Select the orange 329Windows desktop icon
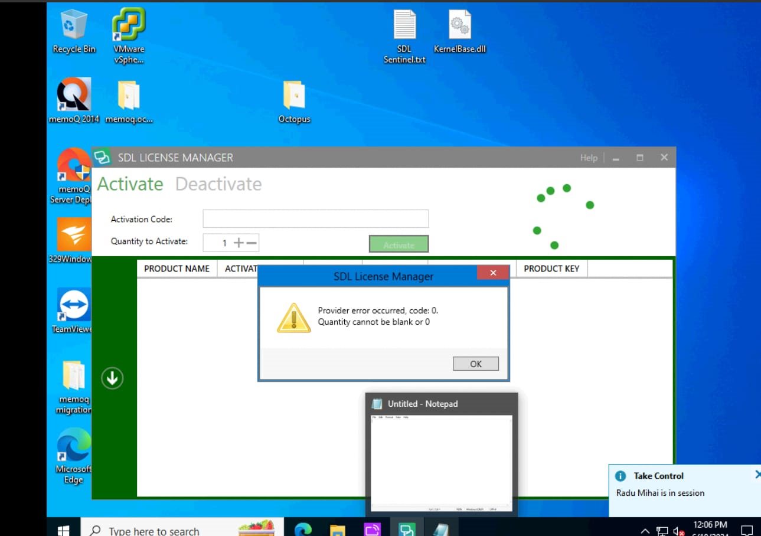The image size is (761, 536). 74,241
